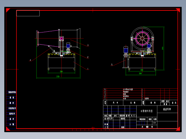Viewport: 186px width, 139px height.
Task: Click row 1 in the parts list table
Action: [x=140, y=99]
